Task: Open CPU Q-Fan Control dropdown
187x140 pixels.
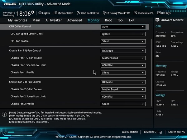Action: (123, 27)
